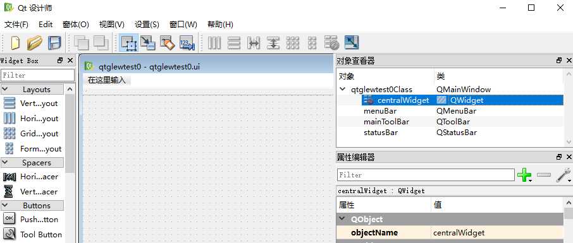This screenshot has width=573, height=243.
Task: Click the Save form floppy icon
Action: pyautogui.click(x=54, y=43)
